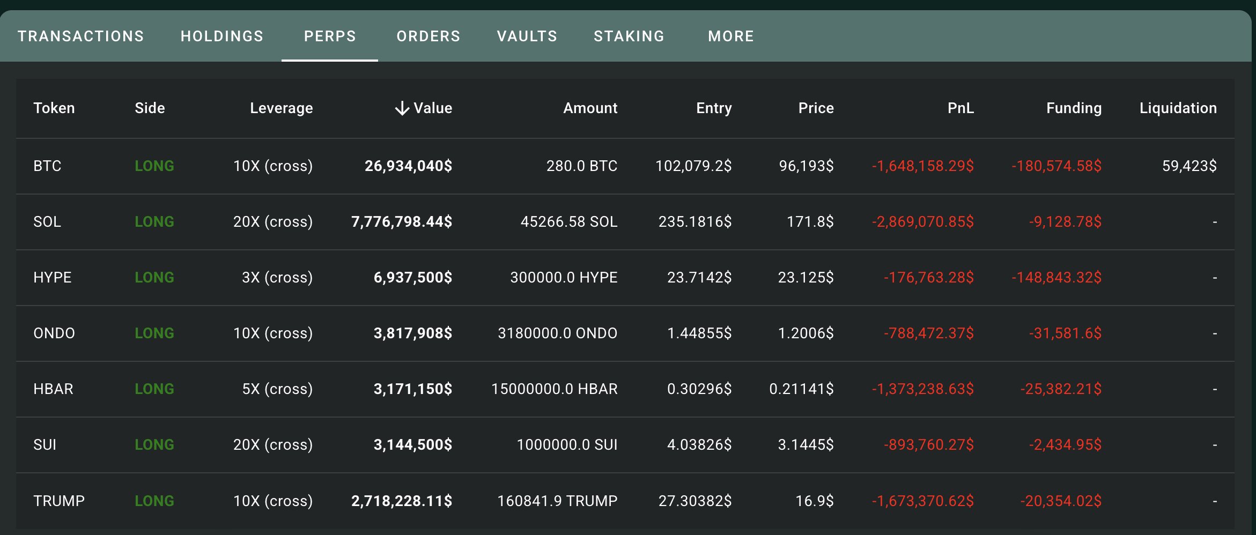This screenshot has width=1256, height=535.
Task: Select the BTC token cell
Action: point(47,166)
